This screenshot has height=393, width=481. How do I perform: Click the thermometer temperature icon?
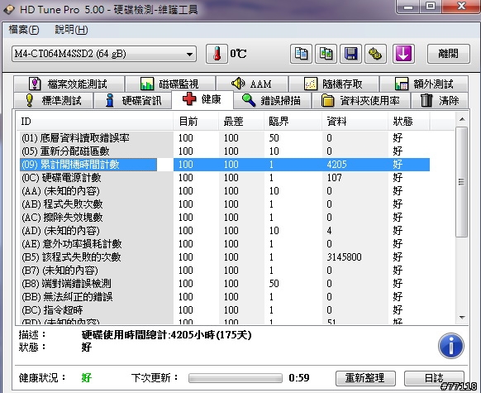217,54
